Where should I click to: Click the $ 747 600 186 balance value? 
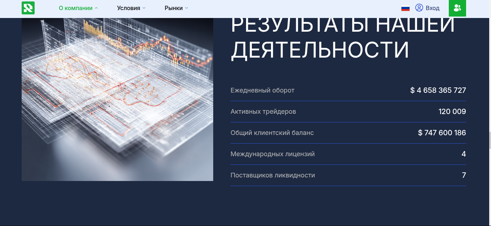point(442,133)
